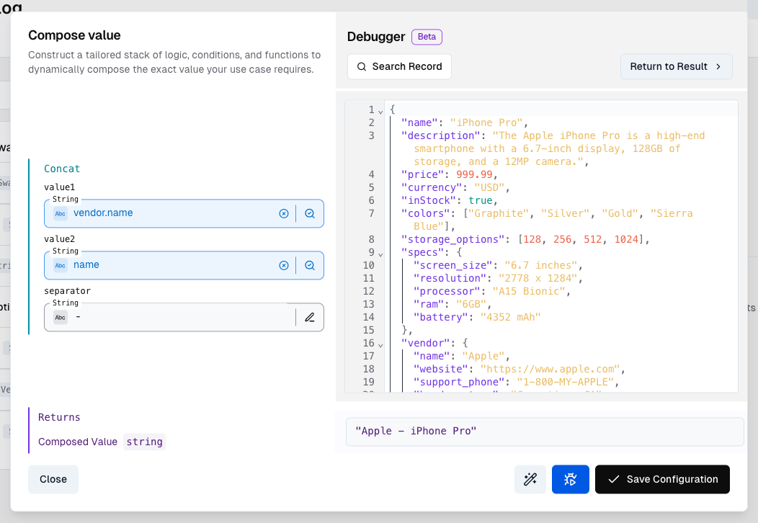Screen dimensions: 758x523
Task: Run the blue debugger bug icon
Action: (x=570, y=479)
